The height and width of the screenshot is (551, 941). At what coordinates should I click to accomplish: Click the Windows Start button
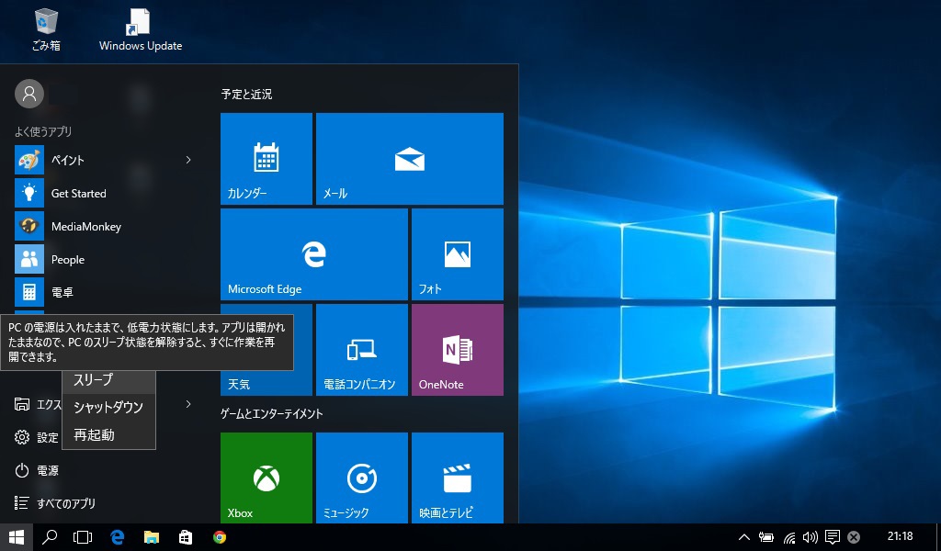coord(17,537)
